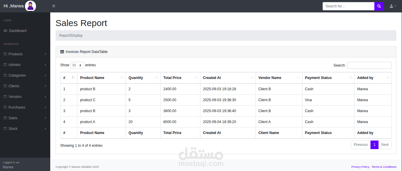Sort by Payment Status column sort arrows
402x171 pixels.
(351, 78)
